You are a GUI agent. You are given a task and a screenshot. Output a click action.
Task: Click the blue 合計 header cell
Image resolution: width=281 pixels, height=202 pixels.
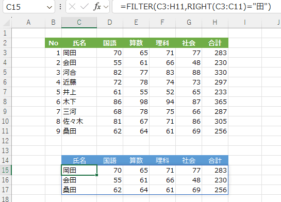tap(215, 160)
